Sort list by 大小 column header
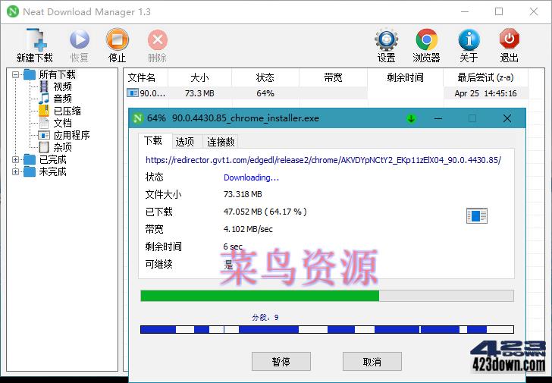Viewport: 552px width, 383px height. (199, 77)
